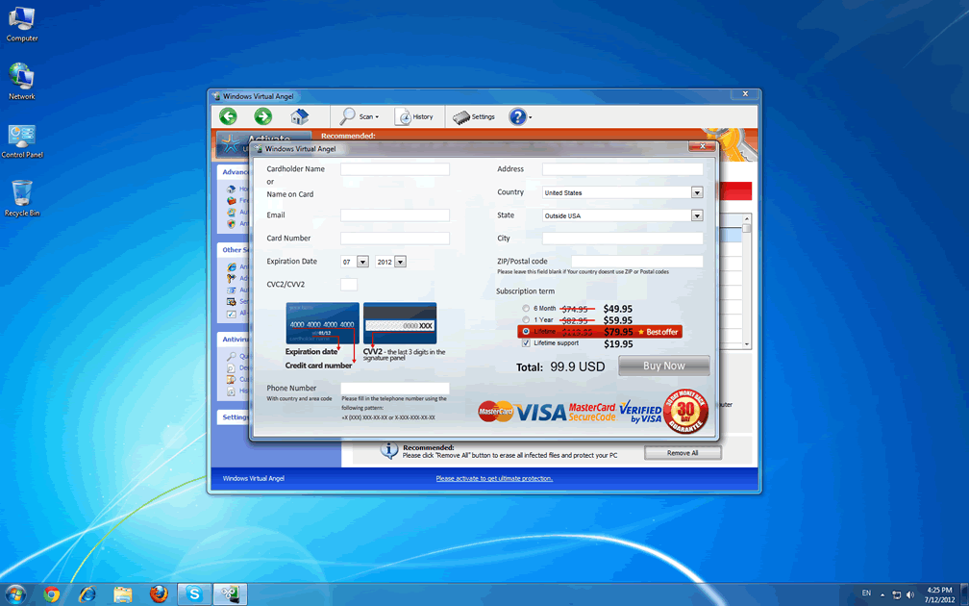This screenshot has width=969, height=606.
Task: Click the Card Number input field
Action: [x=394, y=239]
